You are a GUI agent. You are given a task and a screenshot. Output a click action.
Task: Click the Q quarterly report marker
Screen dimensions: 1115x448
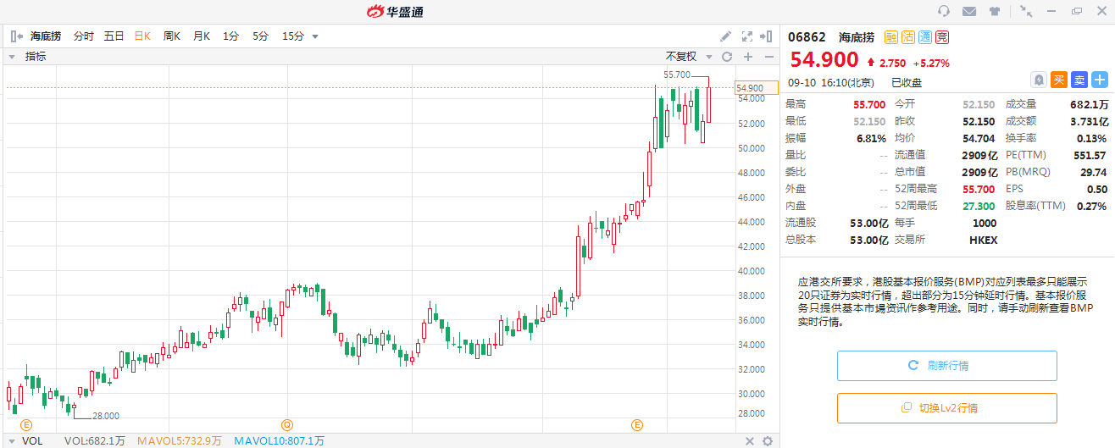[286, 424]
